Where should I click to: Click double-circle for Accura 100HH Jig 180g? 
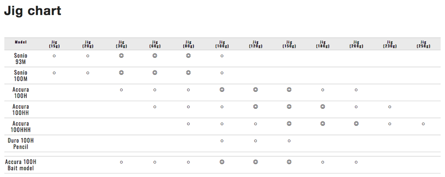pyautogui.click(x=322, y=106)
